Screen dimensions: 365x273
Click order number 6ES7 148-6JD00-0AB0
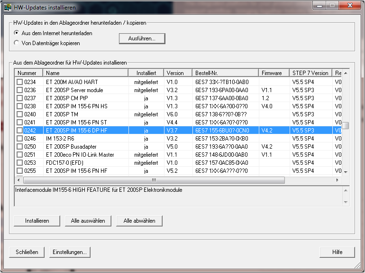221,155
